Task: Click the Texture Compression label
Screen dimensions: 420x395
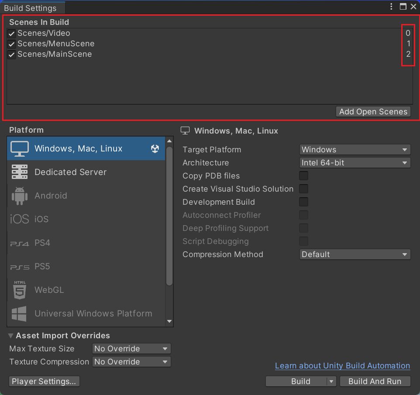Action: (x=49, y=362)
